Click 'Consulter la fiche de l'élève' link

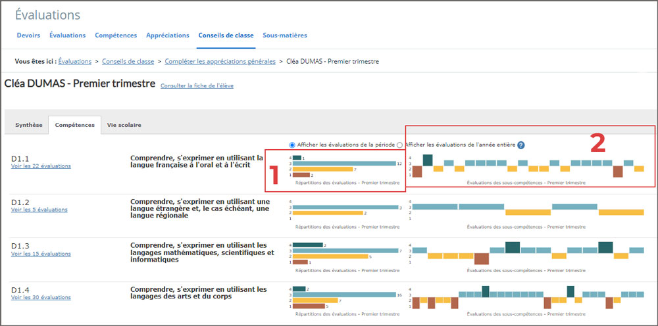pos(197,85)
